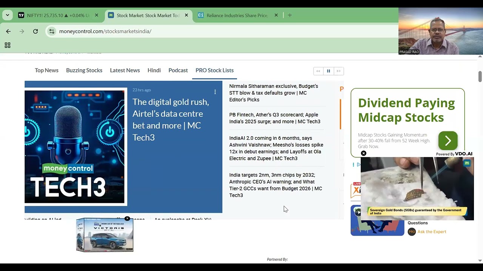Switch to Reliance Industries Share Price tab
Image resolution: width=483 pixels, height=271 pixels.
point(238,15)
